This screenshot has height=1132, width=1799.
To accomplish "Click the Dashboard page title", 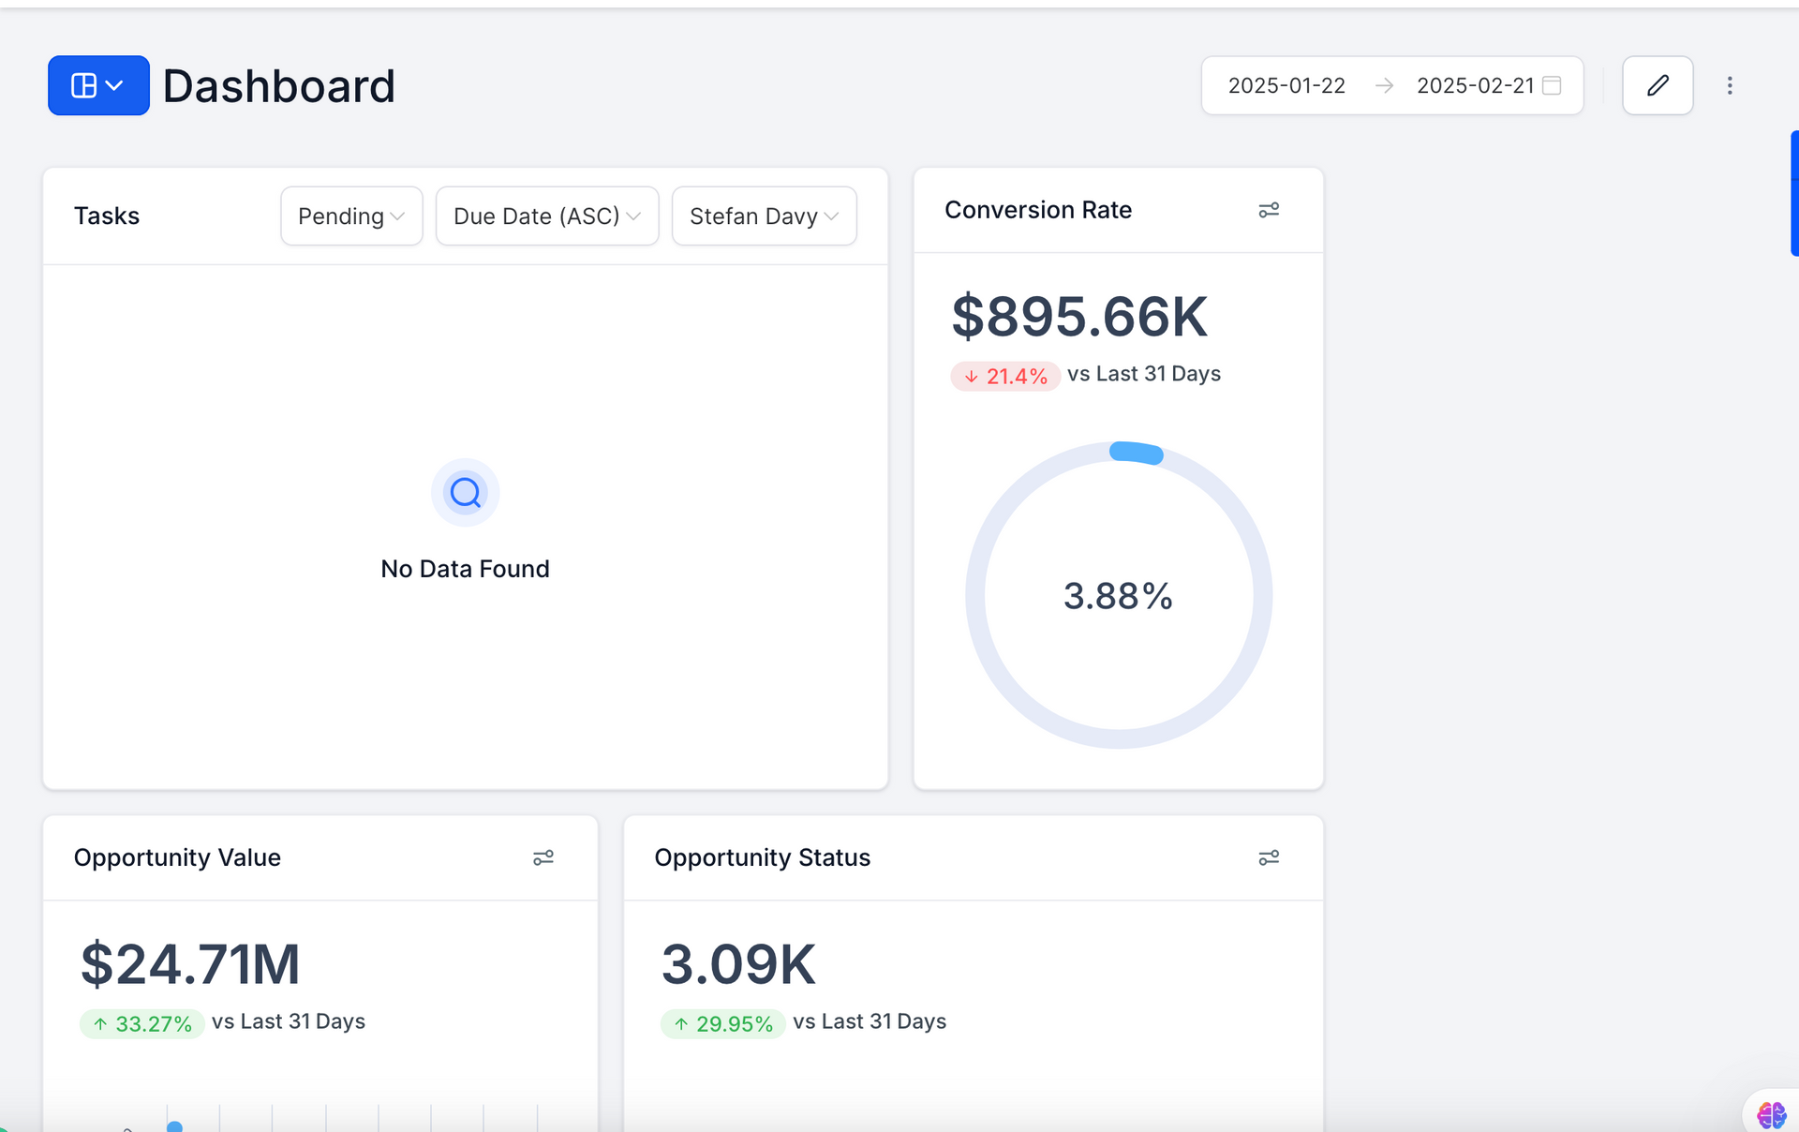I will (279, 85).
